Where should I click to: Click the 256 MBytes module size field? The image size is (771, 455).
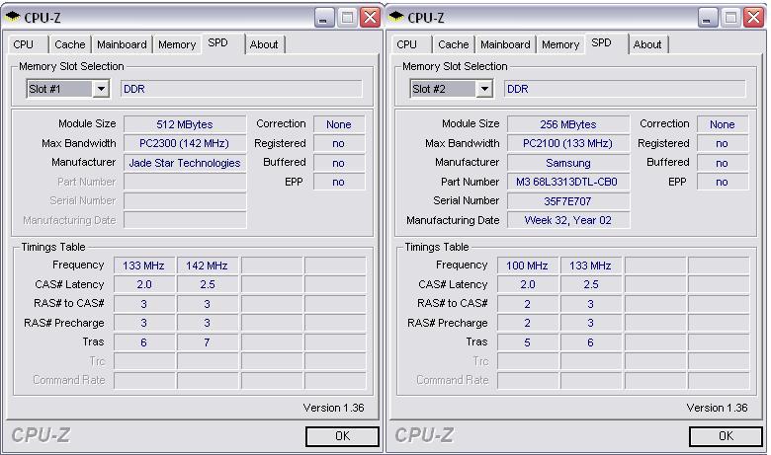[x=568, y=124]
